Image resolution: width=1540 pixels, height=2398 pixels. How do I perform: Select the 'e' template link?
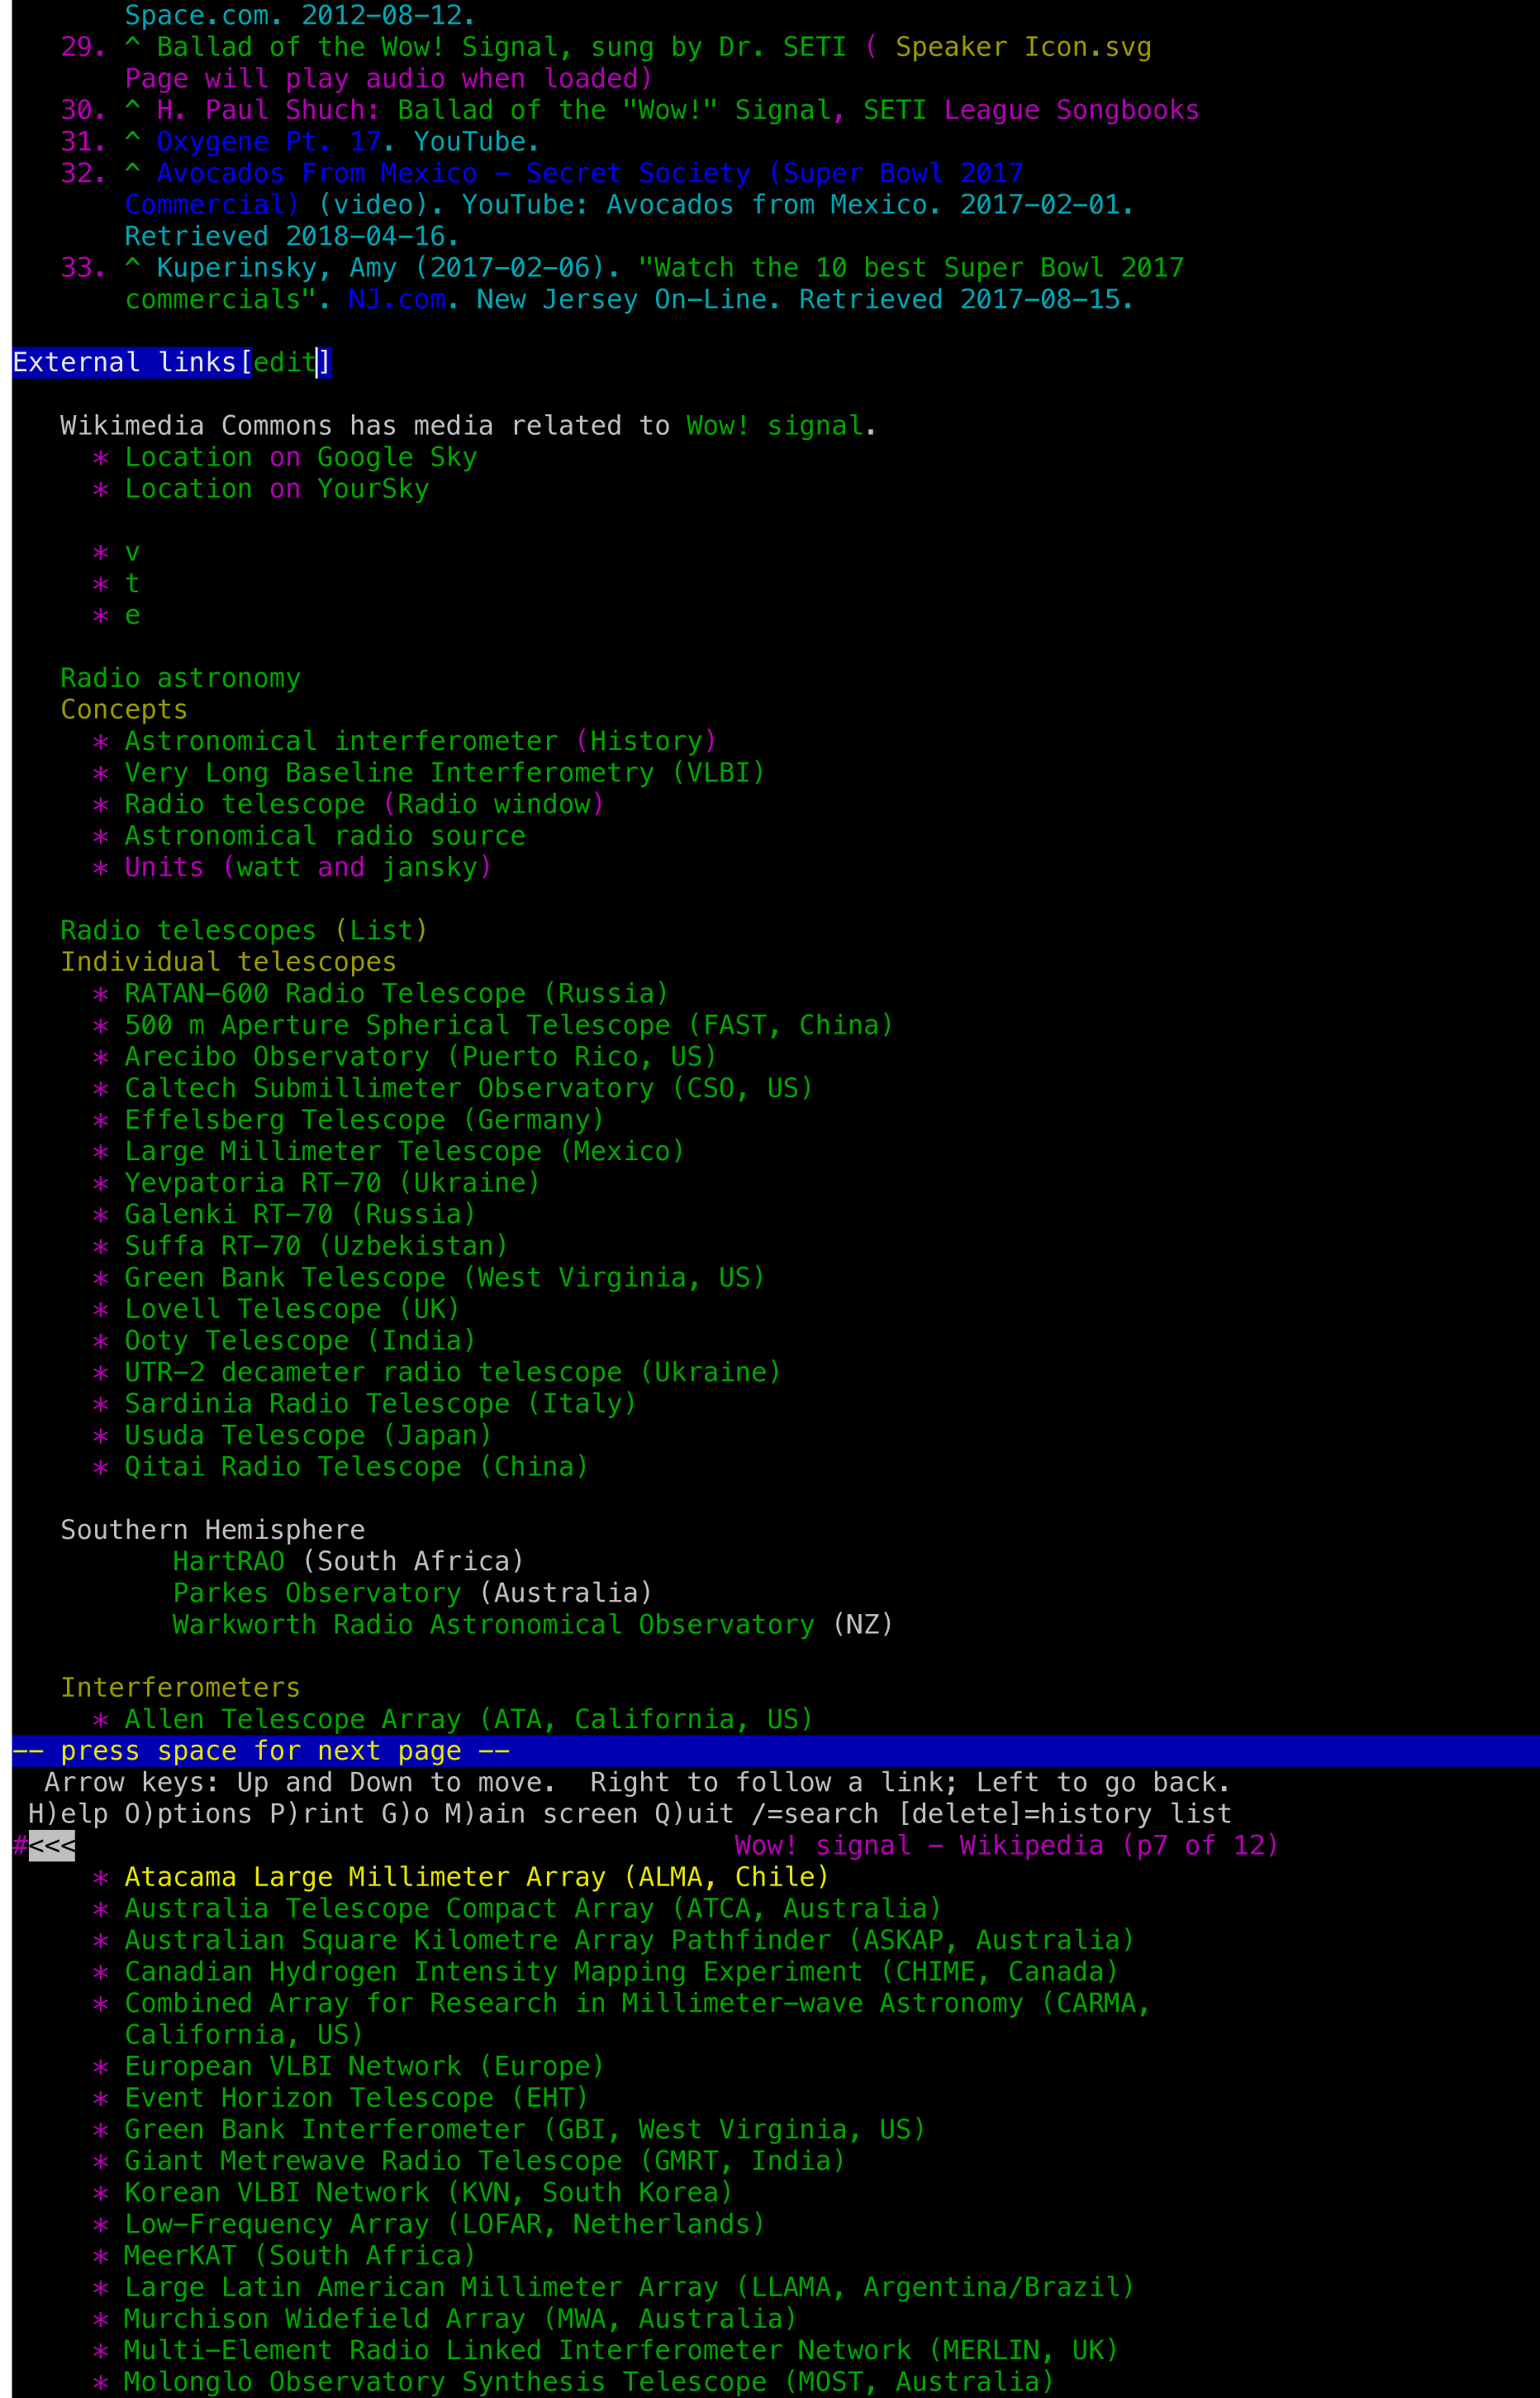click(132, 615)
